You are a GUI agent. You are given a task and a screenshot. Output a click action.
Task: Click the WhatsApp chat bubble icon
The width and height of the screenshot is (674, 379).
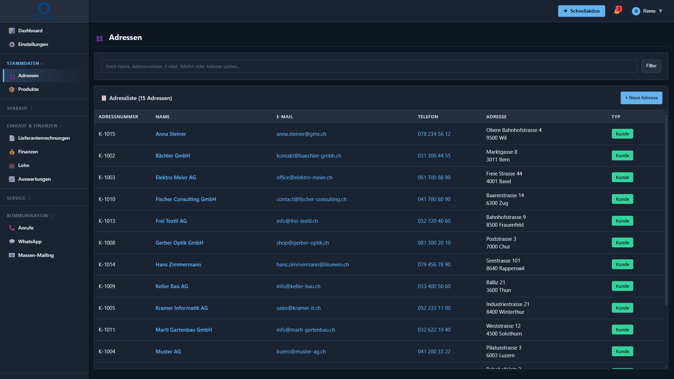[12, 241]
